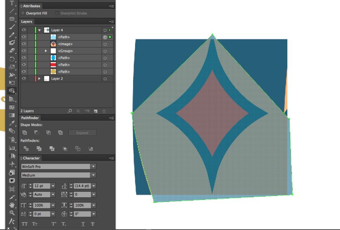Open kerning Auto dropdown

point(53,194)
